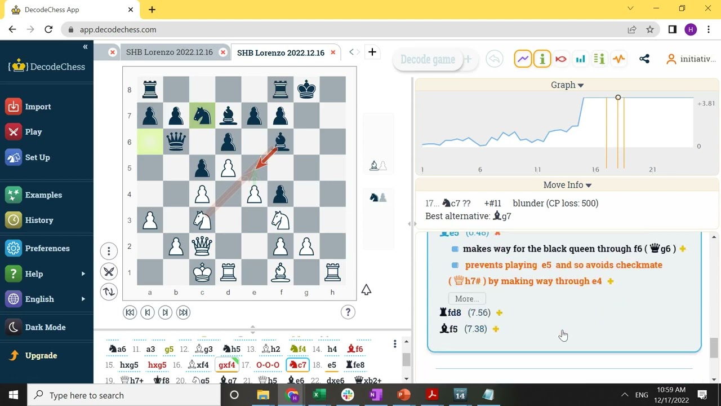Screen dimensions: 721x406
Task: Close the active SHB Lorenzo tab
Action: pyautogui.click(x=333, y=52)
